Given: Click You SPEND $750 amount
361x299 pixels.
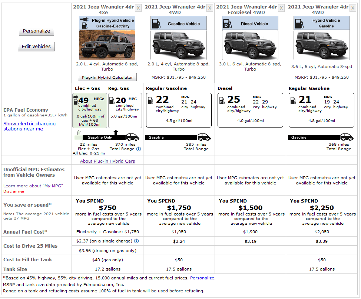Looking at the screenshot, I should [107, 208].
